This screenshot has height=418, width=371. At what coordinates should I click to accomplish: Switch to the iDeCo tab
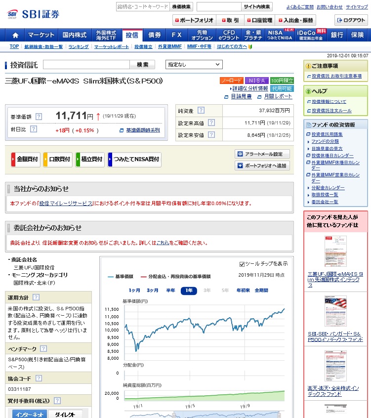pyautogui.click(x=311, y=35)
